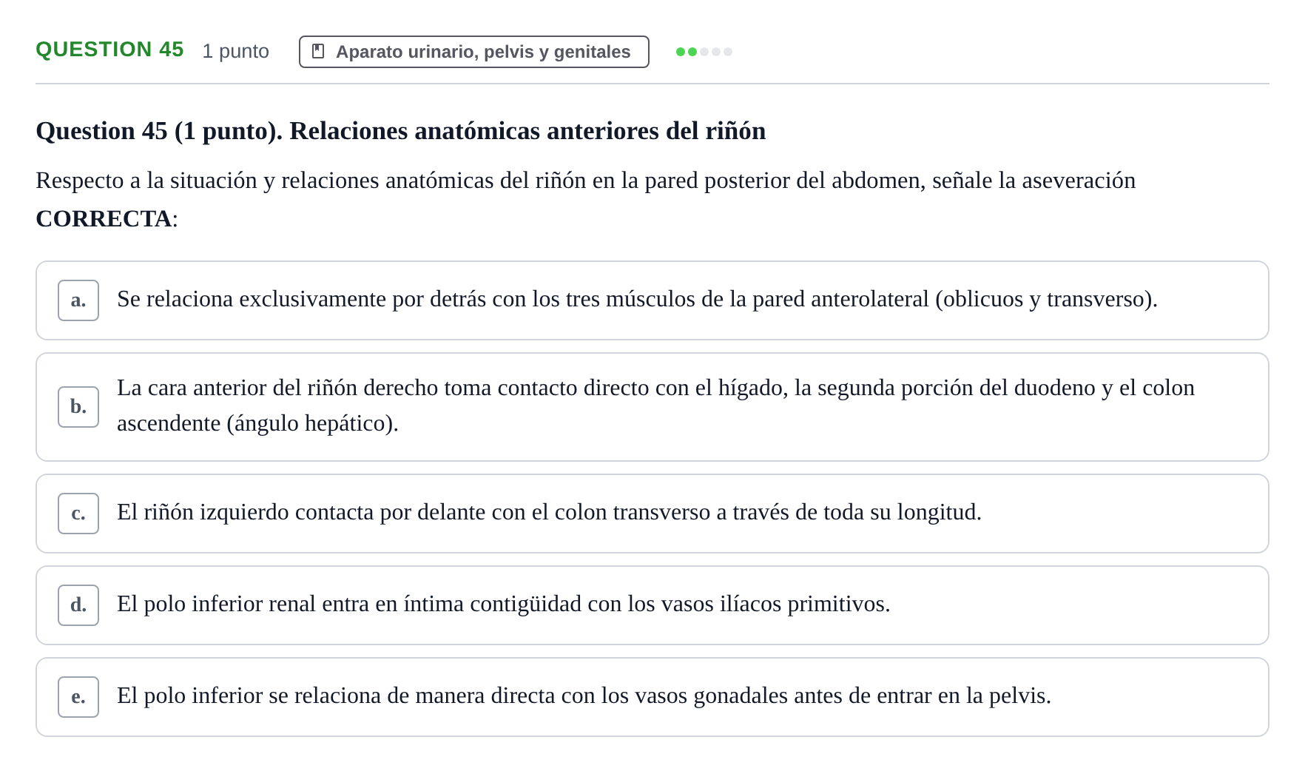1305x774 pixels.
Task: Click the book icon in the topic tag
Action: 318,51
